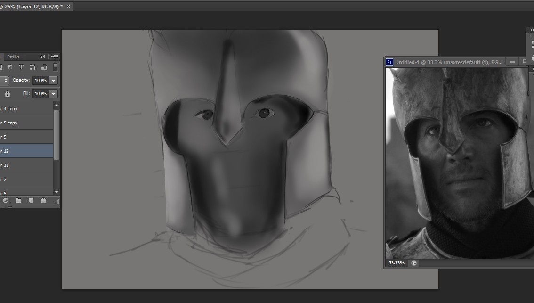The image size is (534, 303).
Task: Open the Opacity slider dropdown arrow
Action: [54, 81]
